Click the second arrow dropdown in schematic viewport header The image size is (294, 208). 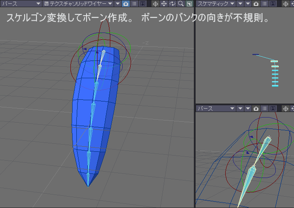tap(248, 3)
